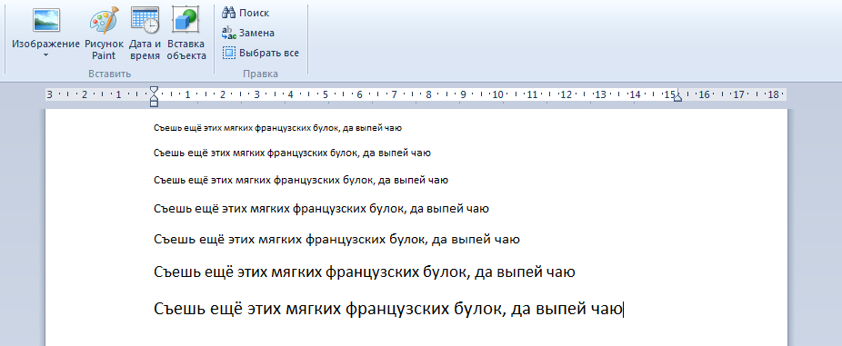
Task: Place cursor in the largest last text line
Action: pyautogui.click(x=388, y=309)
